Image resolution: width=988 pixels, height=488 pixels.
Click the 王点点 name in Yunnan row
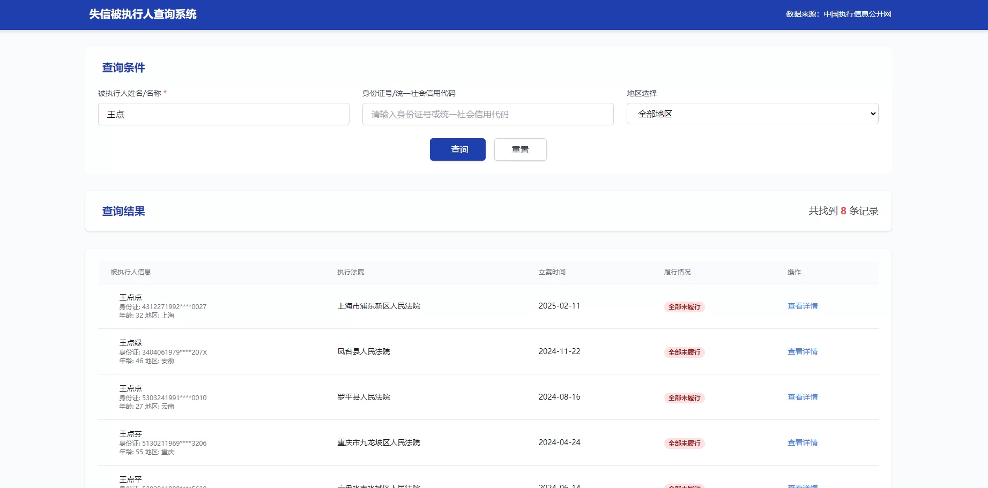coord(131,388)
